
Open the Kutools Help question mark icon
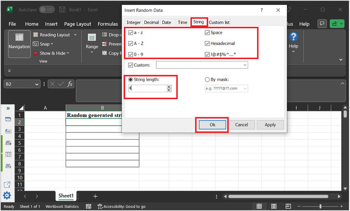pyautogui.click(x=293, y=37)
